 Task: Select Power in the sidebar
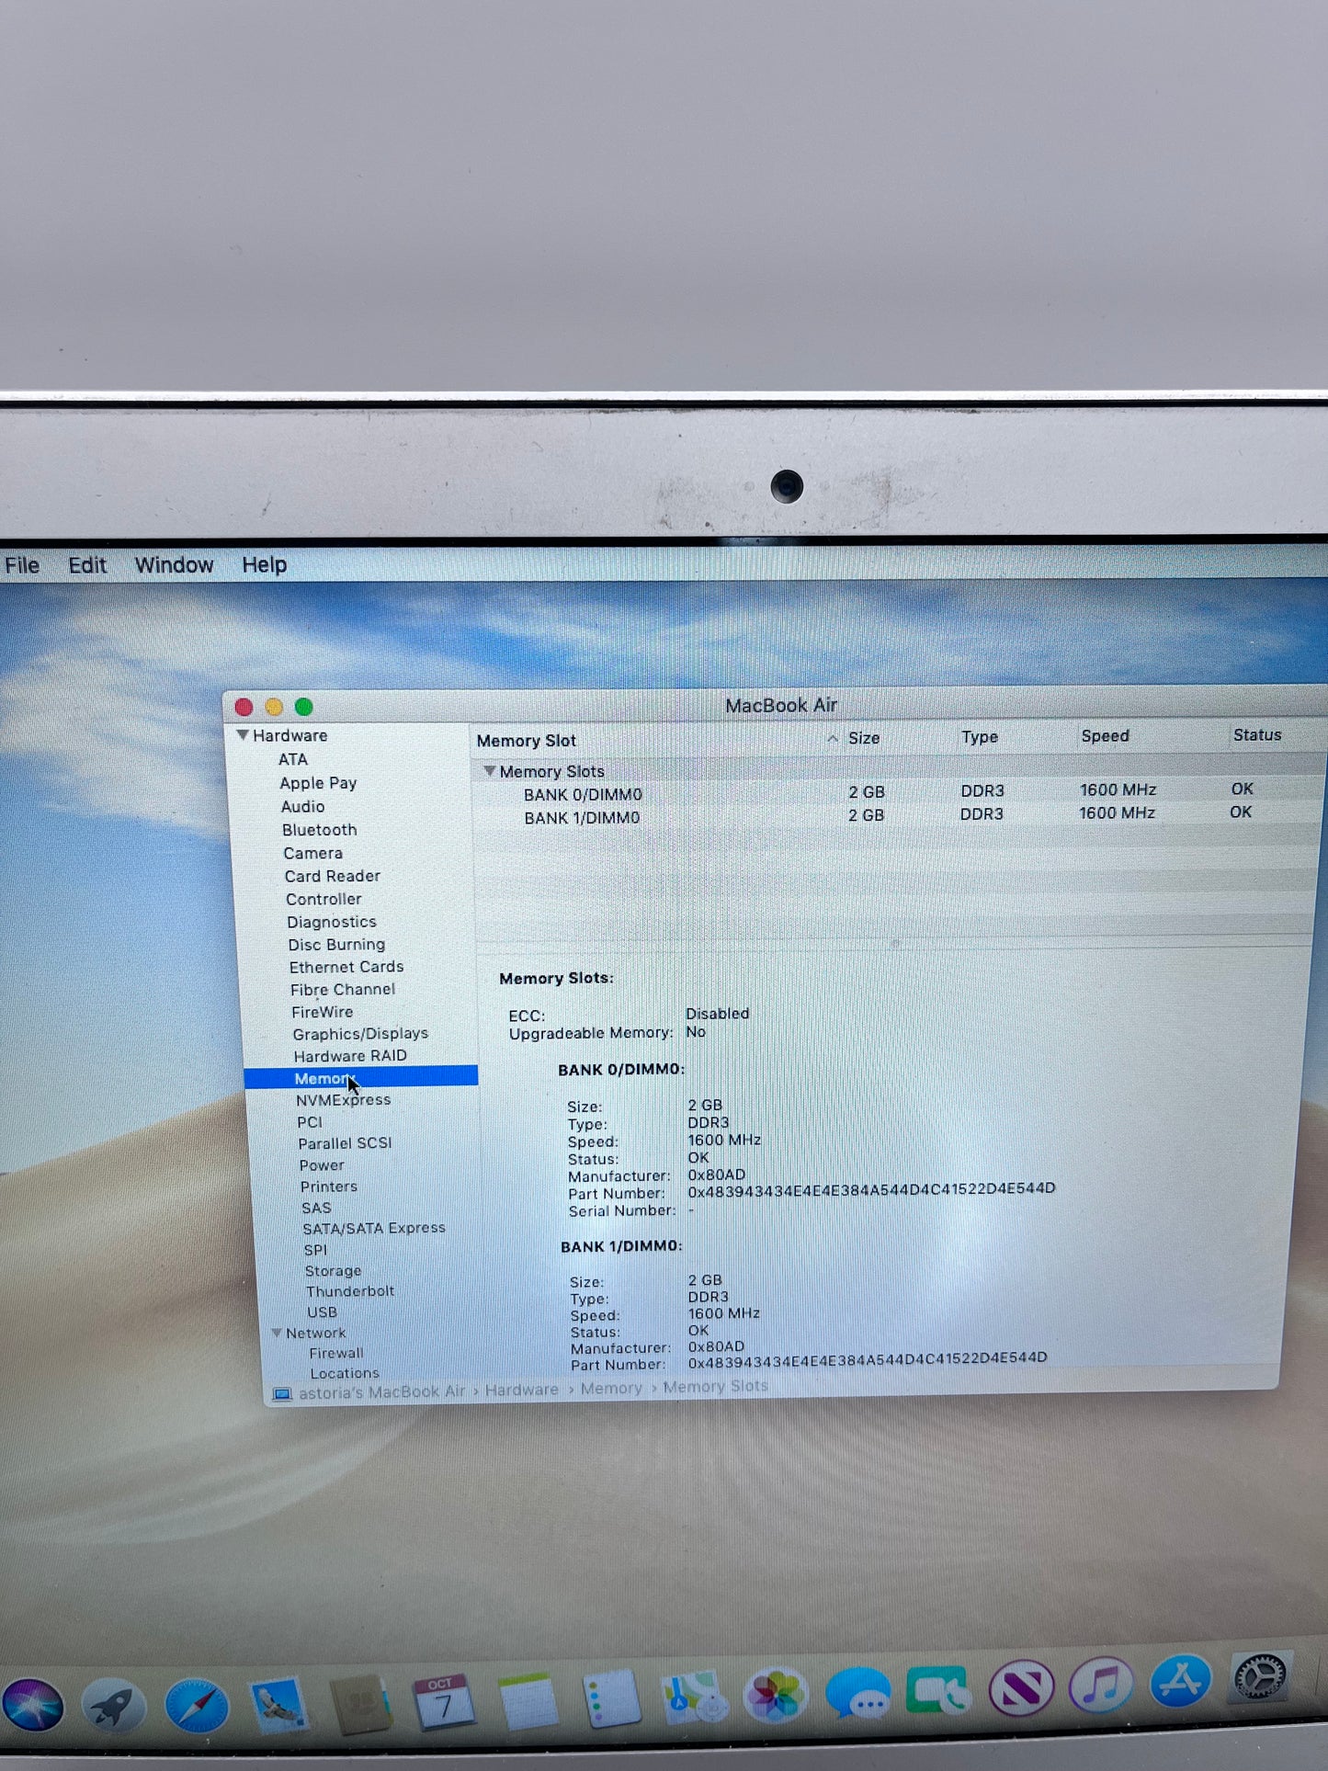click(322, 1165)
